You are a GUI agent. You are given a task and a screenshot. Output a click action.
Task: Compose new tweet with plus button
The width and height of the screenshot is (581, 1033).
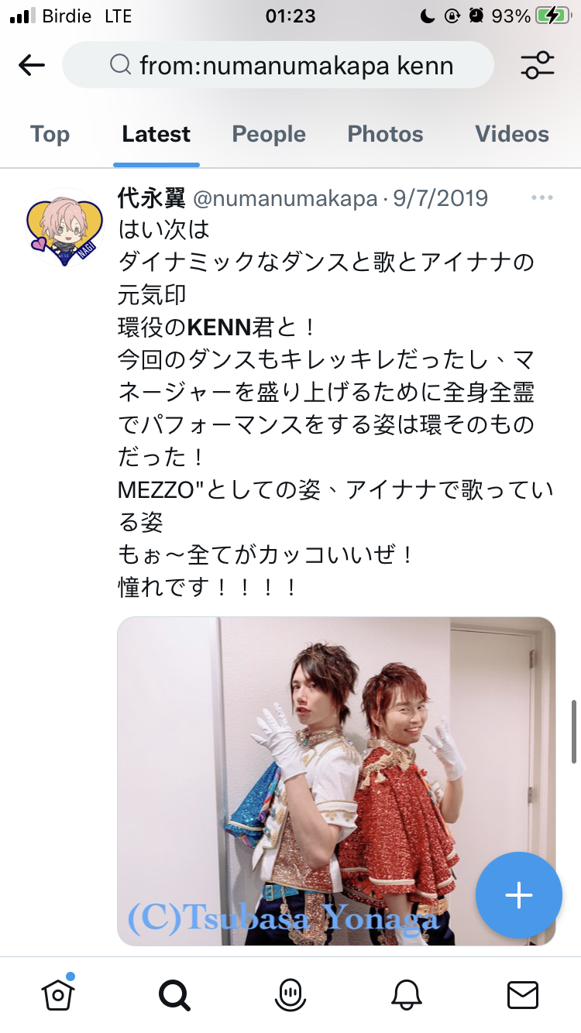tap(518, 895)
